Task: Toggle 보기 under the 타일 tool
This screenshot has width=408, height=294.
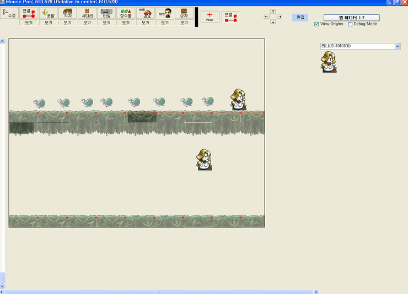Action: (x=106, y=23)
